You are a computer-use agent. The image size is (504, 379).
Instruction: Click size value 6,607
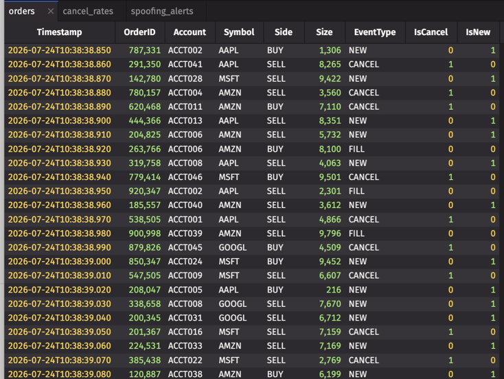pos(324,276)
